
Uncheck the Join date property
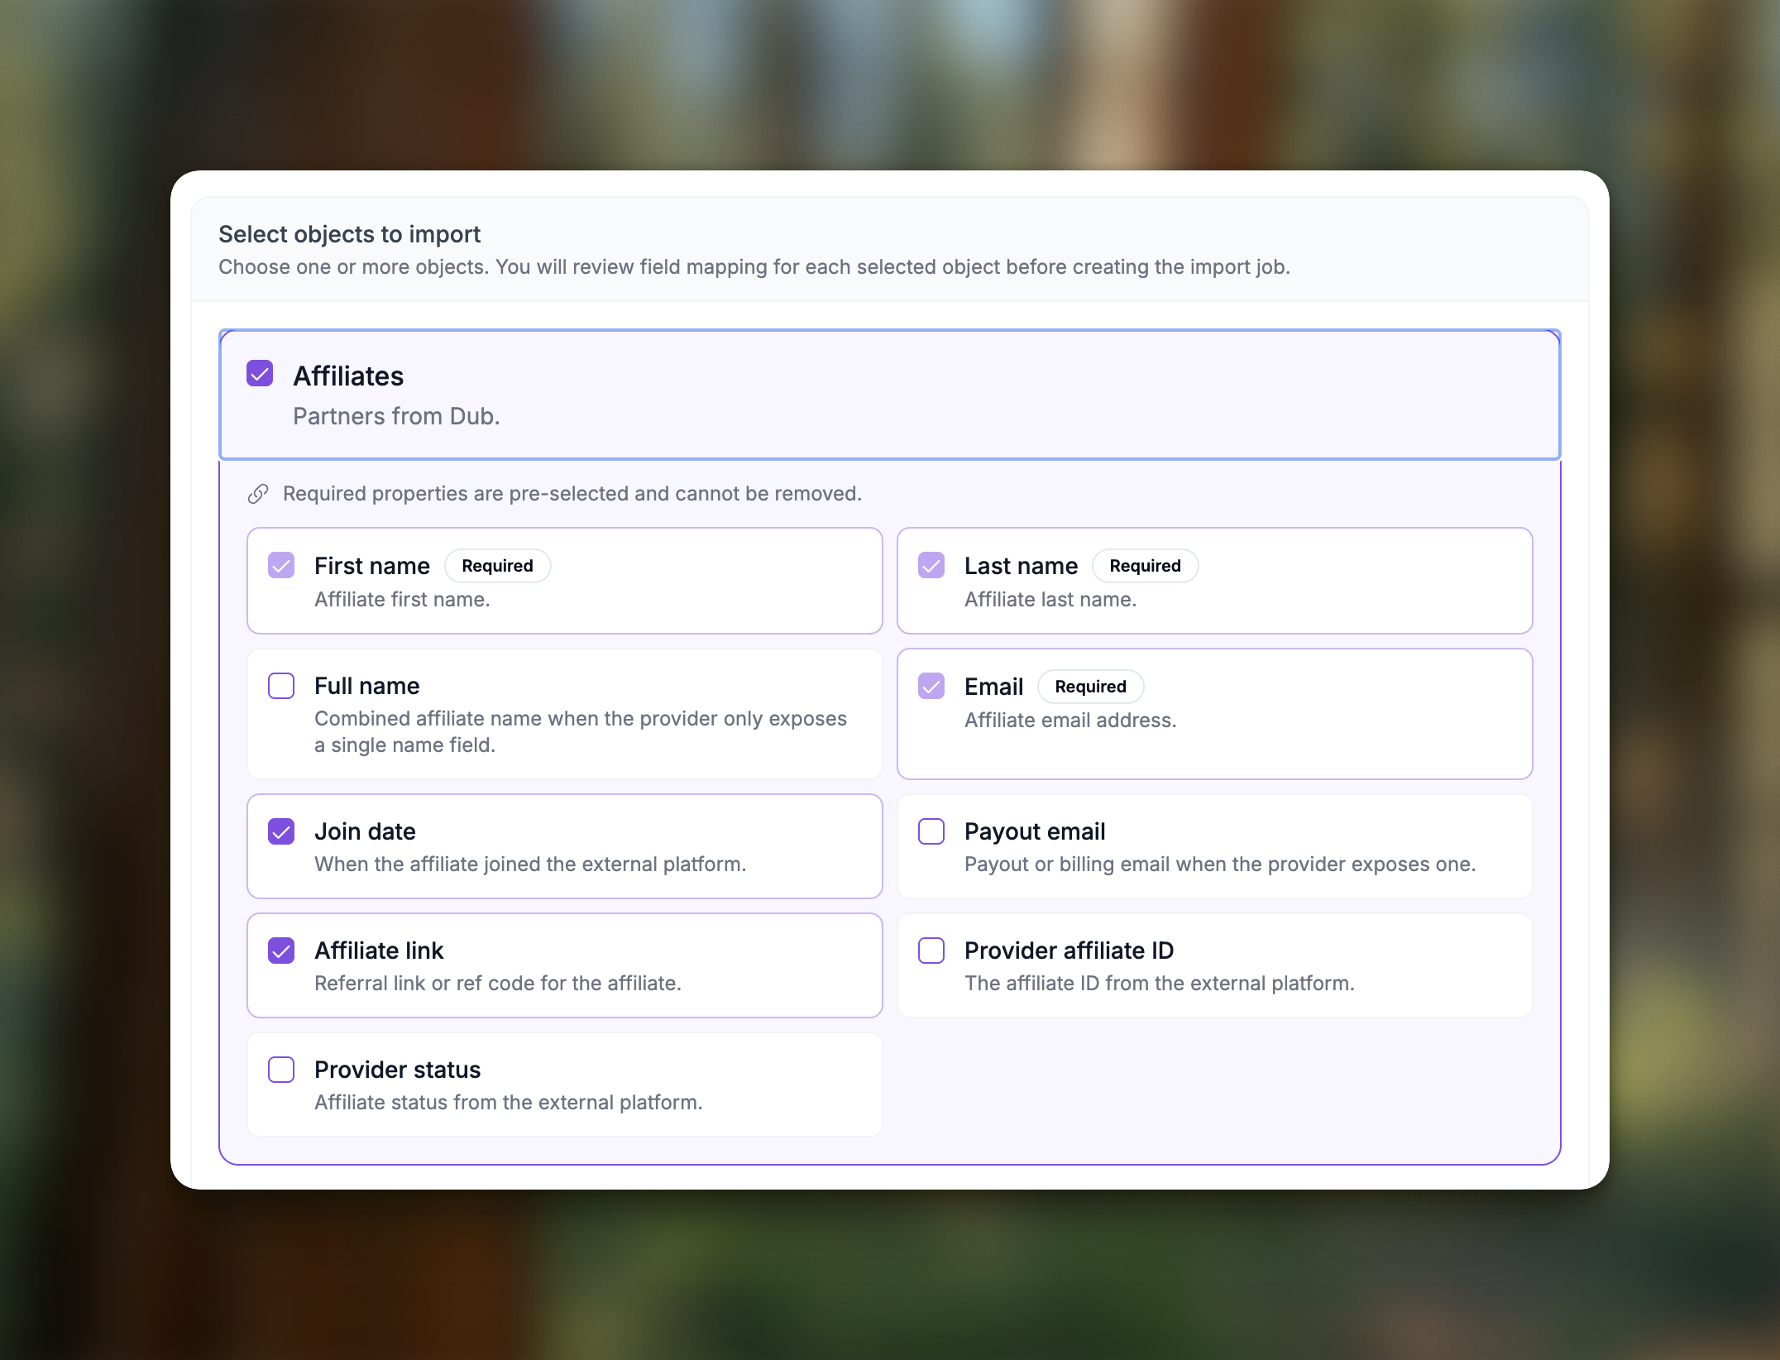pos(281,831)
